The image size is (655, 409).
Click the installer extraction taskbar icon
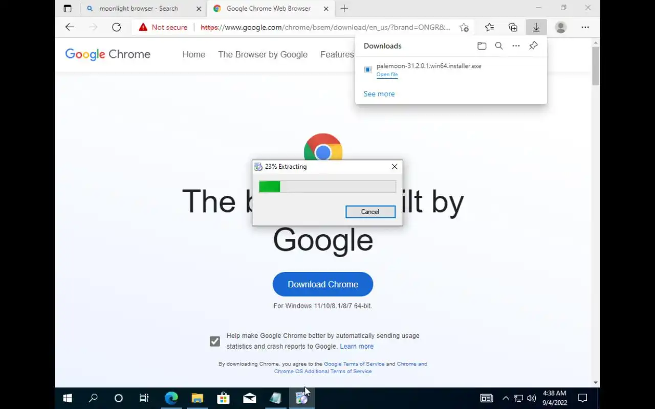click(x=302, y=398)
